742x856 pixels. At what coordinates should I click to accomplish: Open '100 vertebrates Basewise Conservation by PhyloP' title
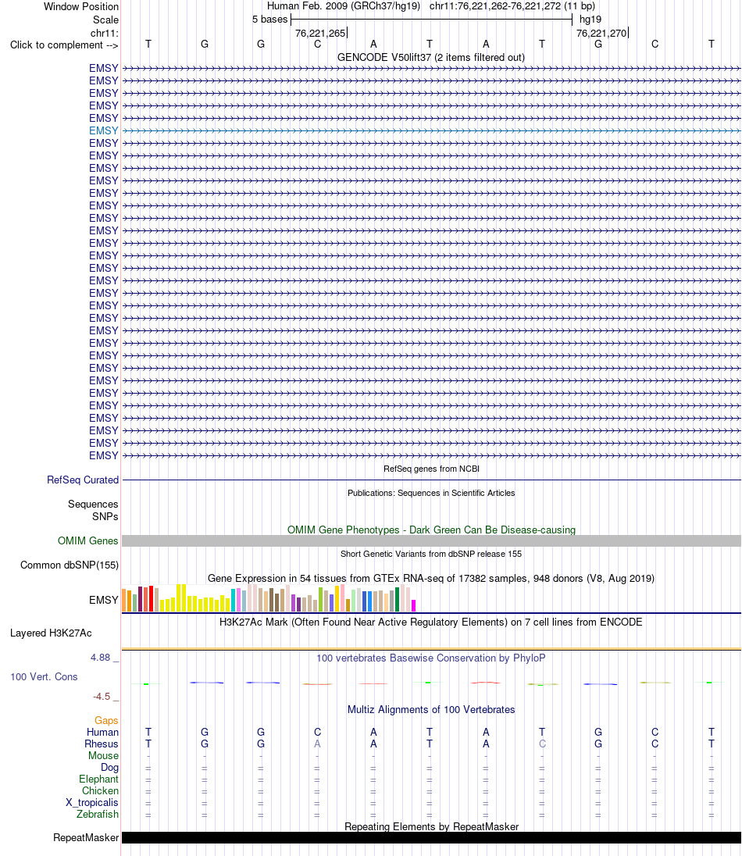[x=431, y=658]
